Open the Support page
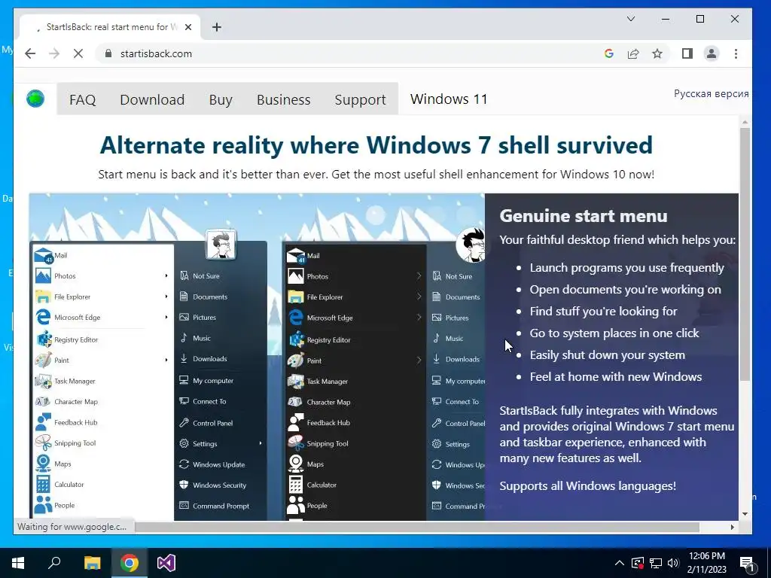 [x=361, y=100]
